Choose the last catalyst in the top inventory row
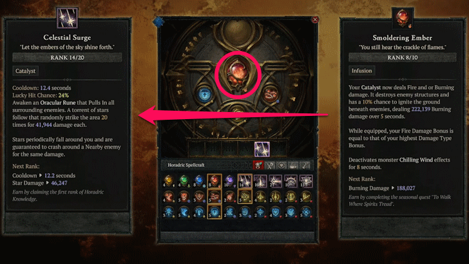 click(x=306, y=181)
